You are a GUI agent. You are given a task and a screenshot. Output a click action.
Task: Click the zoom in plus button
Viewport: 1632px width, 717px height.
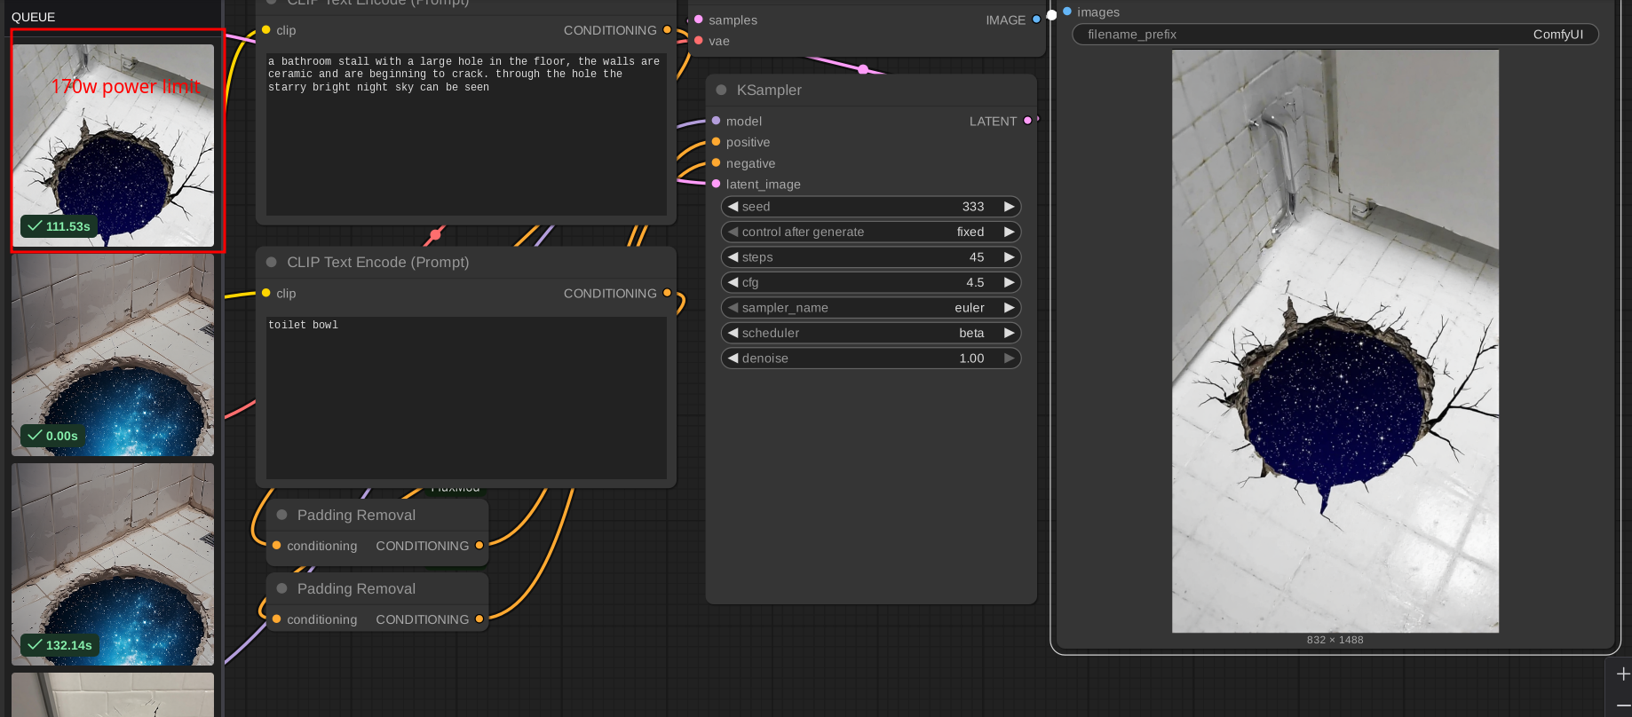coord(1622,674)
